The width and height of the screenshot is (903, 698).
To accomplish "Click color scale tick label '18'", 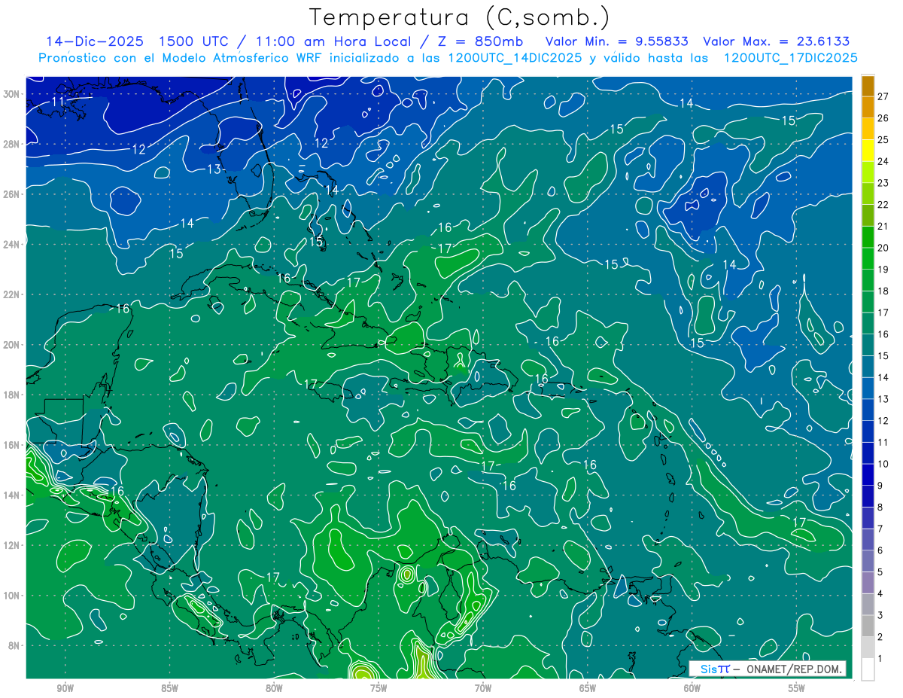I will (883, 291).
